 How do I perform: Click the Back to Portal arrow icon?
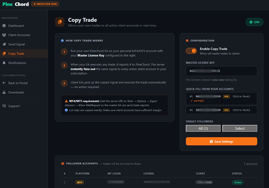coord(4,83)
